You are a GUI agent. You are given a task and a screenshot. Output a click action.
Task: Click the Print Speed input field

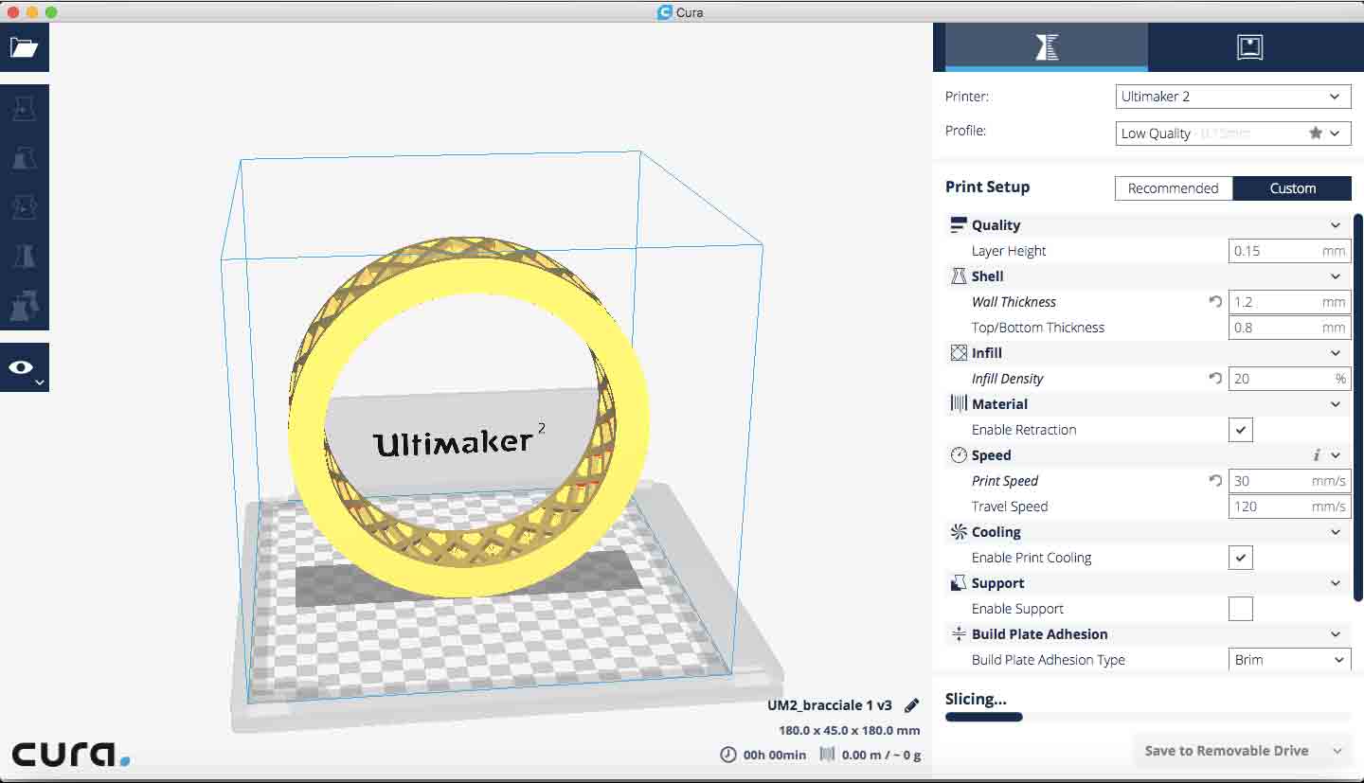[1289, 481]
